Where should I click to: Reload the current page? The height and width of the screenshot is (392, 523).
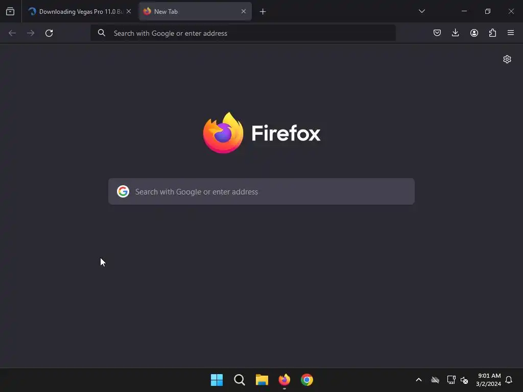[x=49, y=33]
